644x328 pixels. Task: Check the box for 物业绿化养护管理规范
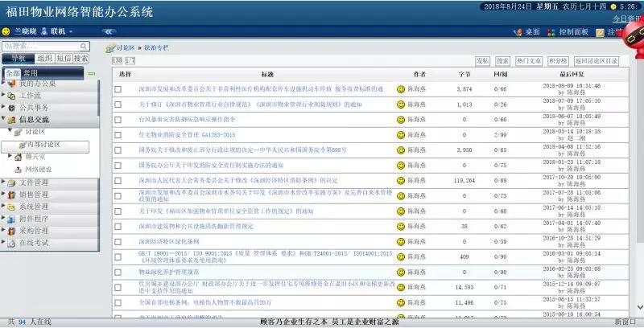(118, 273)
